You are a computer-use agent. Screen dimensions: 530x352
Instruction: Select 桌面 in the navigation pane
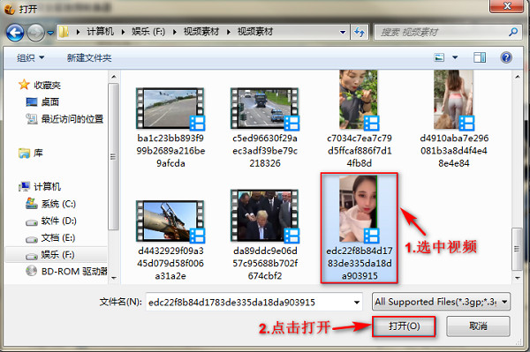point(50,102)
